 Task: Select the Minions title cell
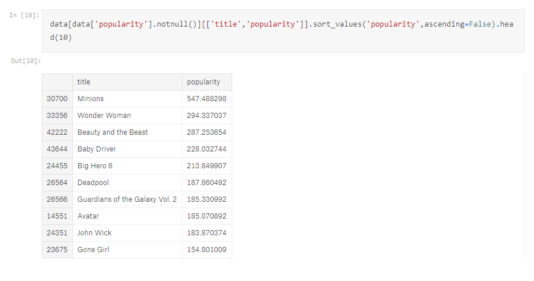tap(127, 99)
